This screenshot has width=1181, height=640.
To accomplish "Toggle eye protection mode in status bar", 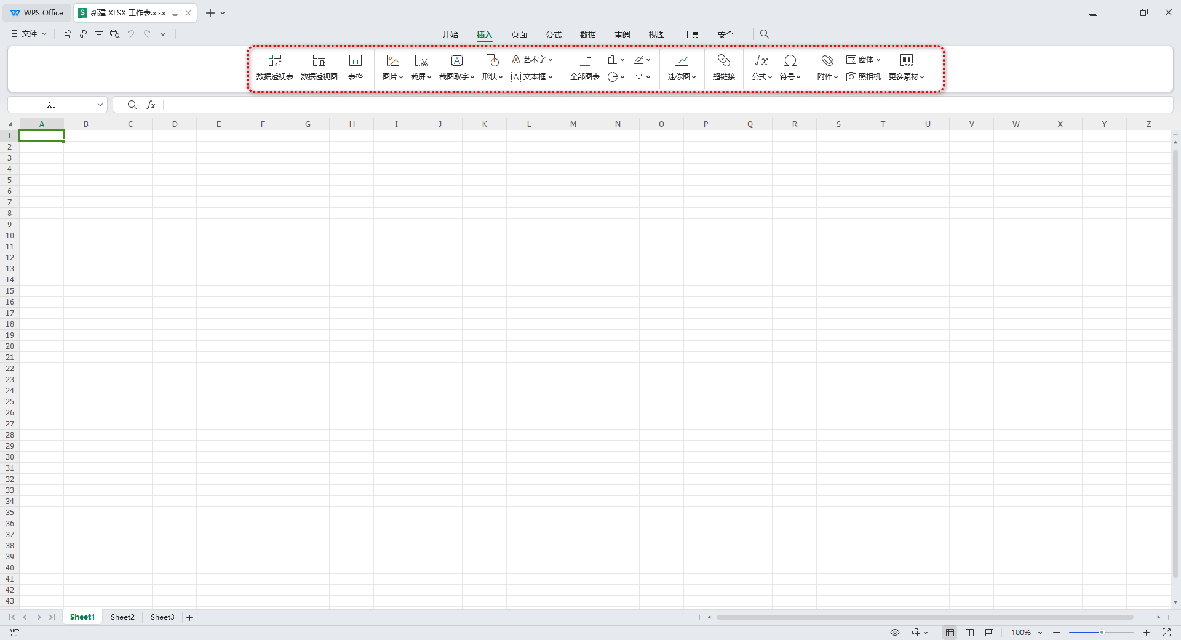I will point(895,633).
